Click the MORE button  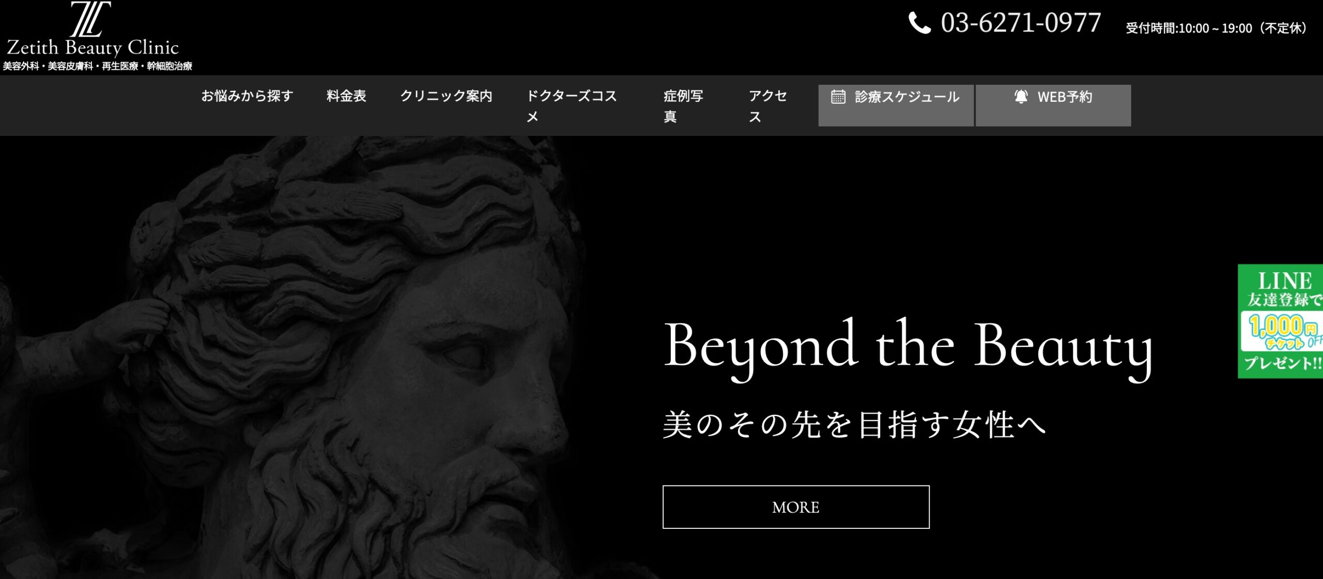796,507
